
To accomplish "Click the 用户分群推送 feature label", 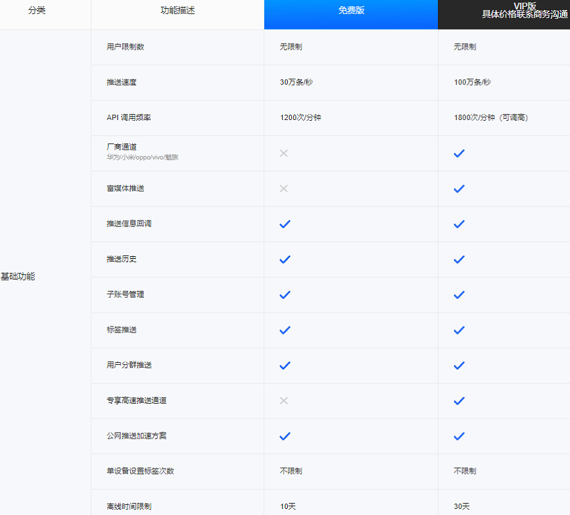I will tap(129, 365).
